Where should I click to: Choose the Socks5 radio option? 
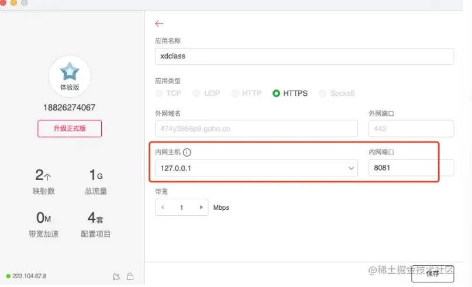(x=322, y=93)
